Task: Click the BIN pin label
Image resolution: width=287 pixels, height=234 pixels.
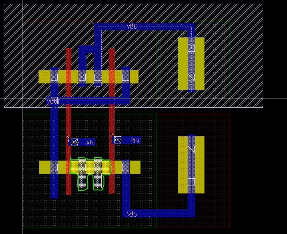Action: (135, 141)
